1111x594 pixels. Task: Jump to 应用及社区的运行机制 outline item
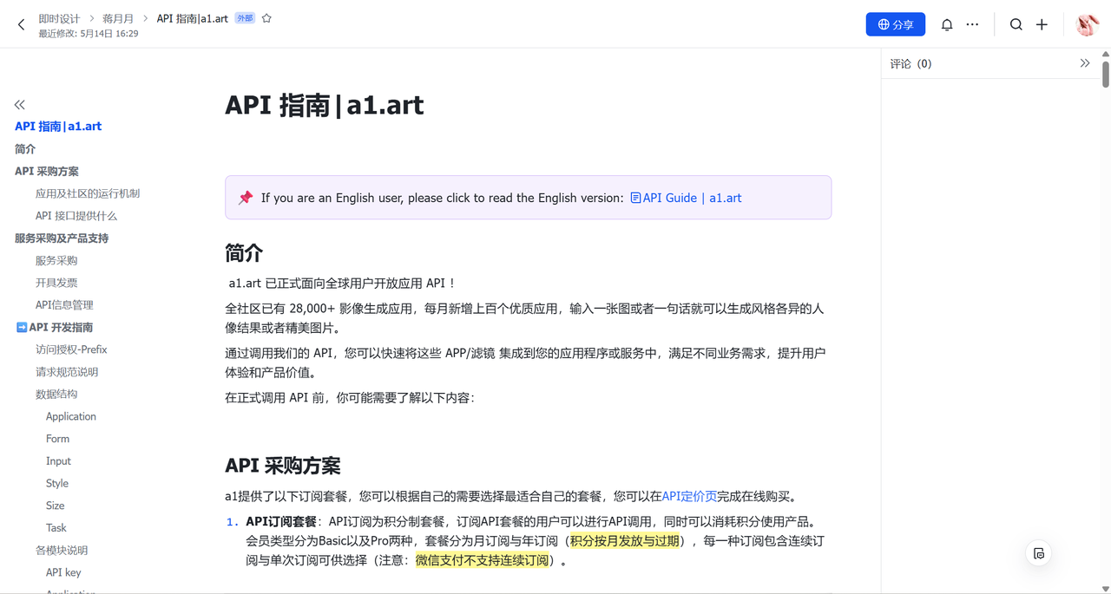tap(88, 193)
